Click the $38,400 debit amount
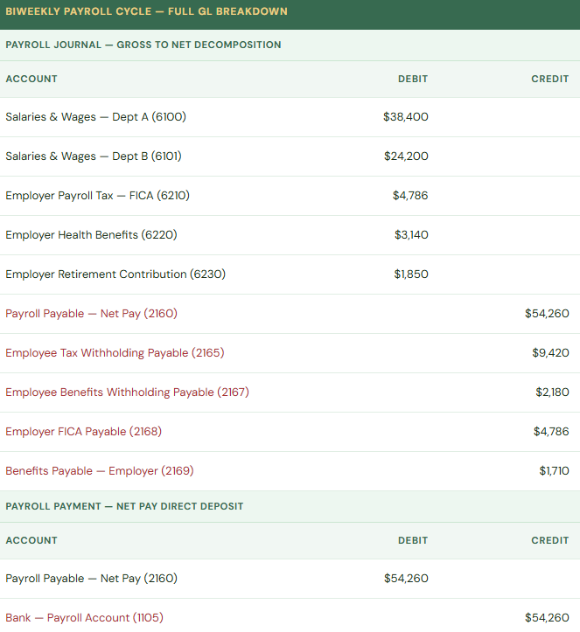 click(405, 117)
